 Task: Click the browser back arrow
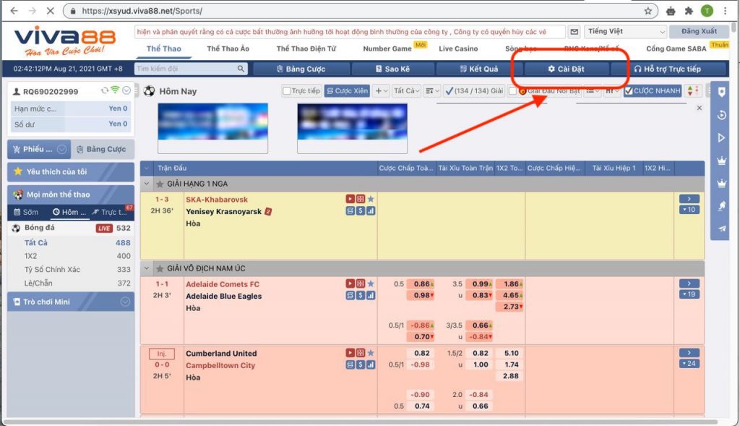click(14, 11)
